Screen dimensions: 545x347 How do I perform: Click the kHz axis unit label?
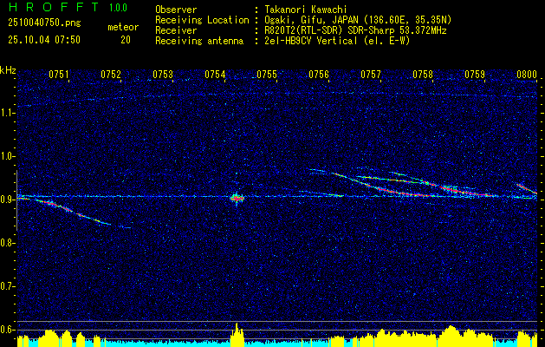click(8, 70)
